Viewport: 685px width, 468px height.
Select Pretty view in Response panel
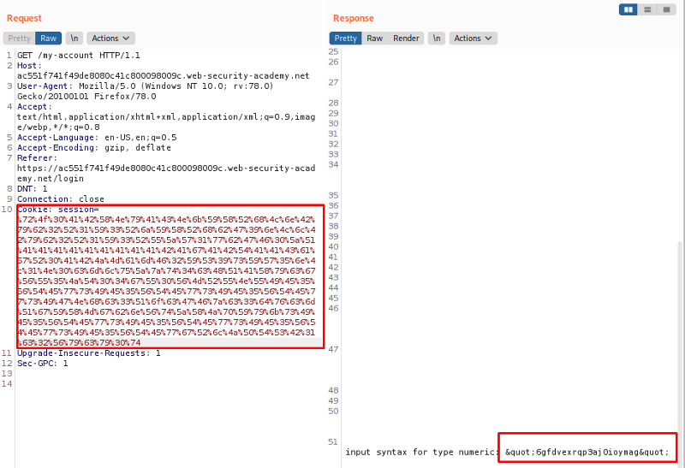[x=346, y=39]
